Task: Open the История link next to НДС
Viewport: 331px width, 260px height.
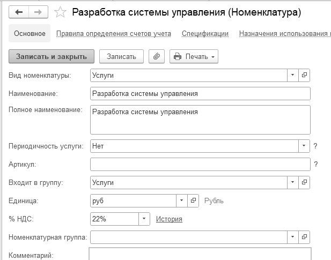Action: [x=169, y=219]
